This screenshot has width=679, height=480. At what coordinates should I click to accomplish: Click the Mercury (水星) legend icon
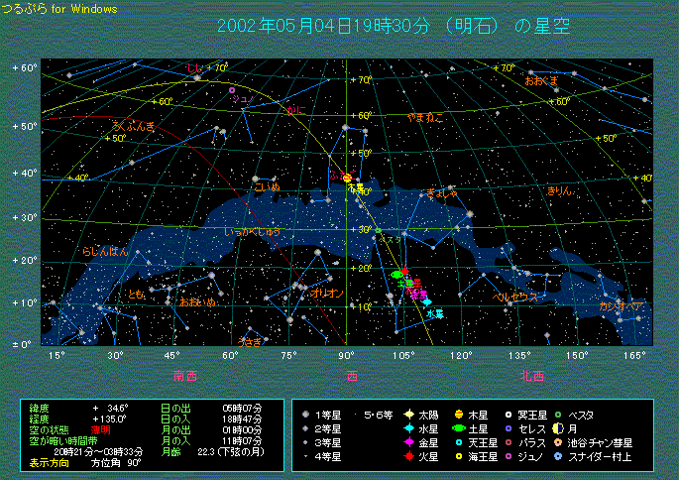coord(407,428)
